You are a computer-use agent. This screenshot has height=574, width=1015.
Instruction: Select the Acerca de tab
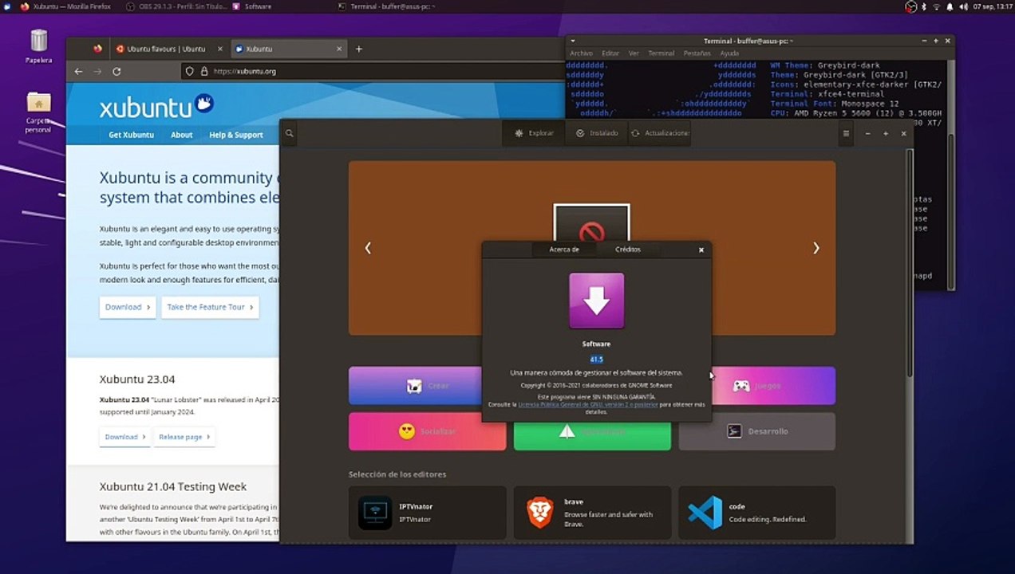point(564,250)
